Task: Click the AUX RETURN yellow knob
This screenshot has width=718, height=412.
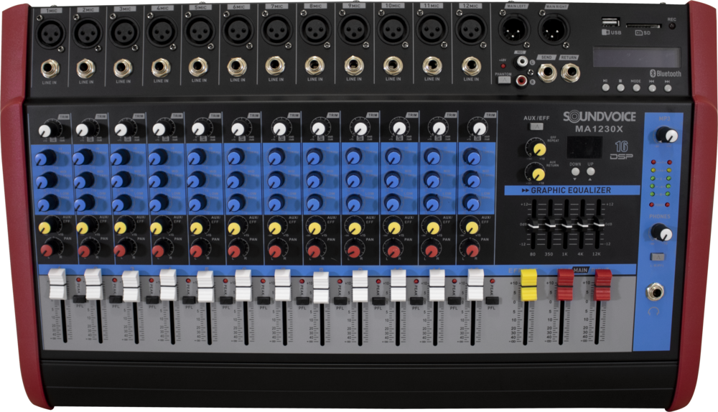Action: (x=536, y=173)
